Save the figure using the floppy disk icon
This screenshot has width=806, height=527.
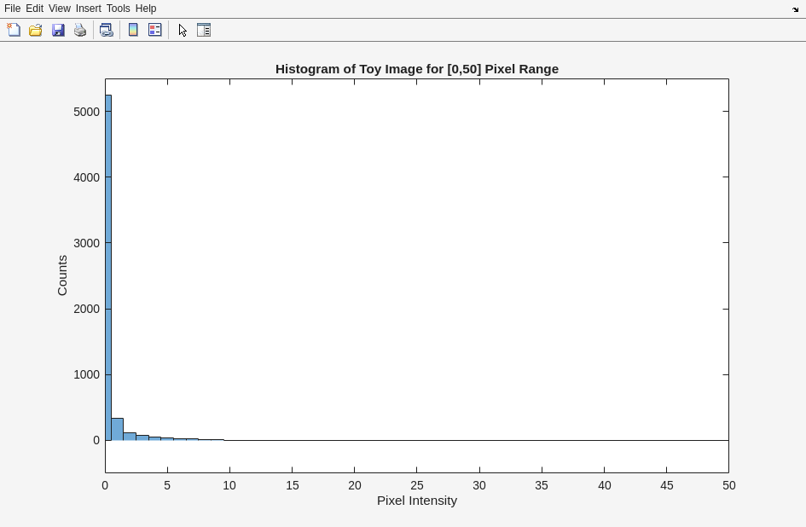(x=58, y=30)
